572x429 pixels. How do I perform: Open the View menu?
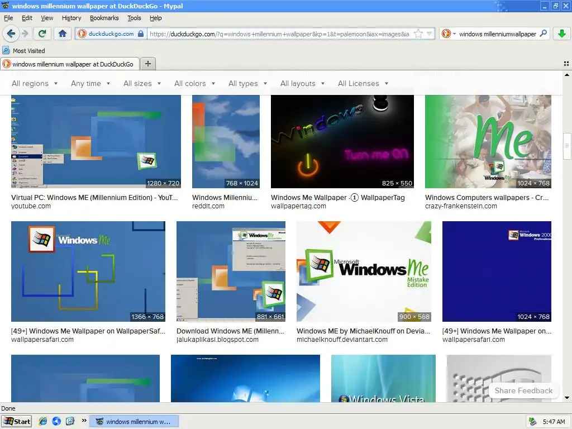(47, 18)
